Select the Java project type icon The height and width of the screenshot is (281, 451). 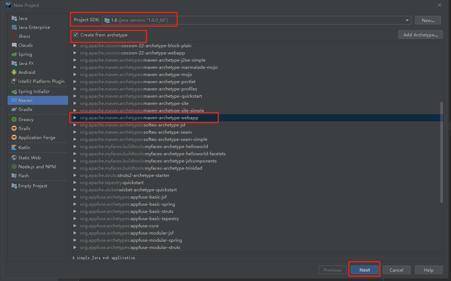click(14, 18)
